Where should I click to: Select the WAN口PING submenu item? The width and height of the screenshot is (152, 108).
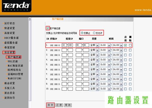pos(15,78)
